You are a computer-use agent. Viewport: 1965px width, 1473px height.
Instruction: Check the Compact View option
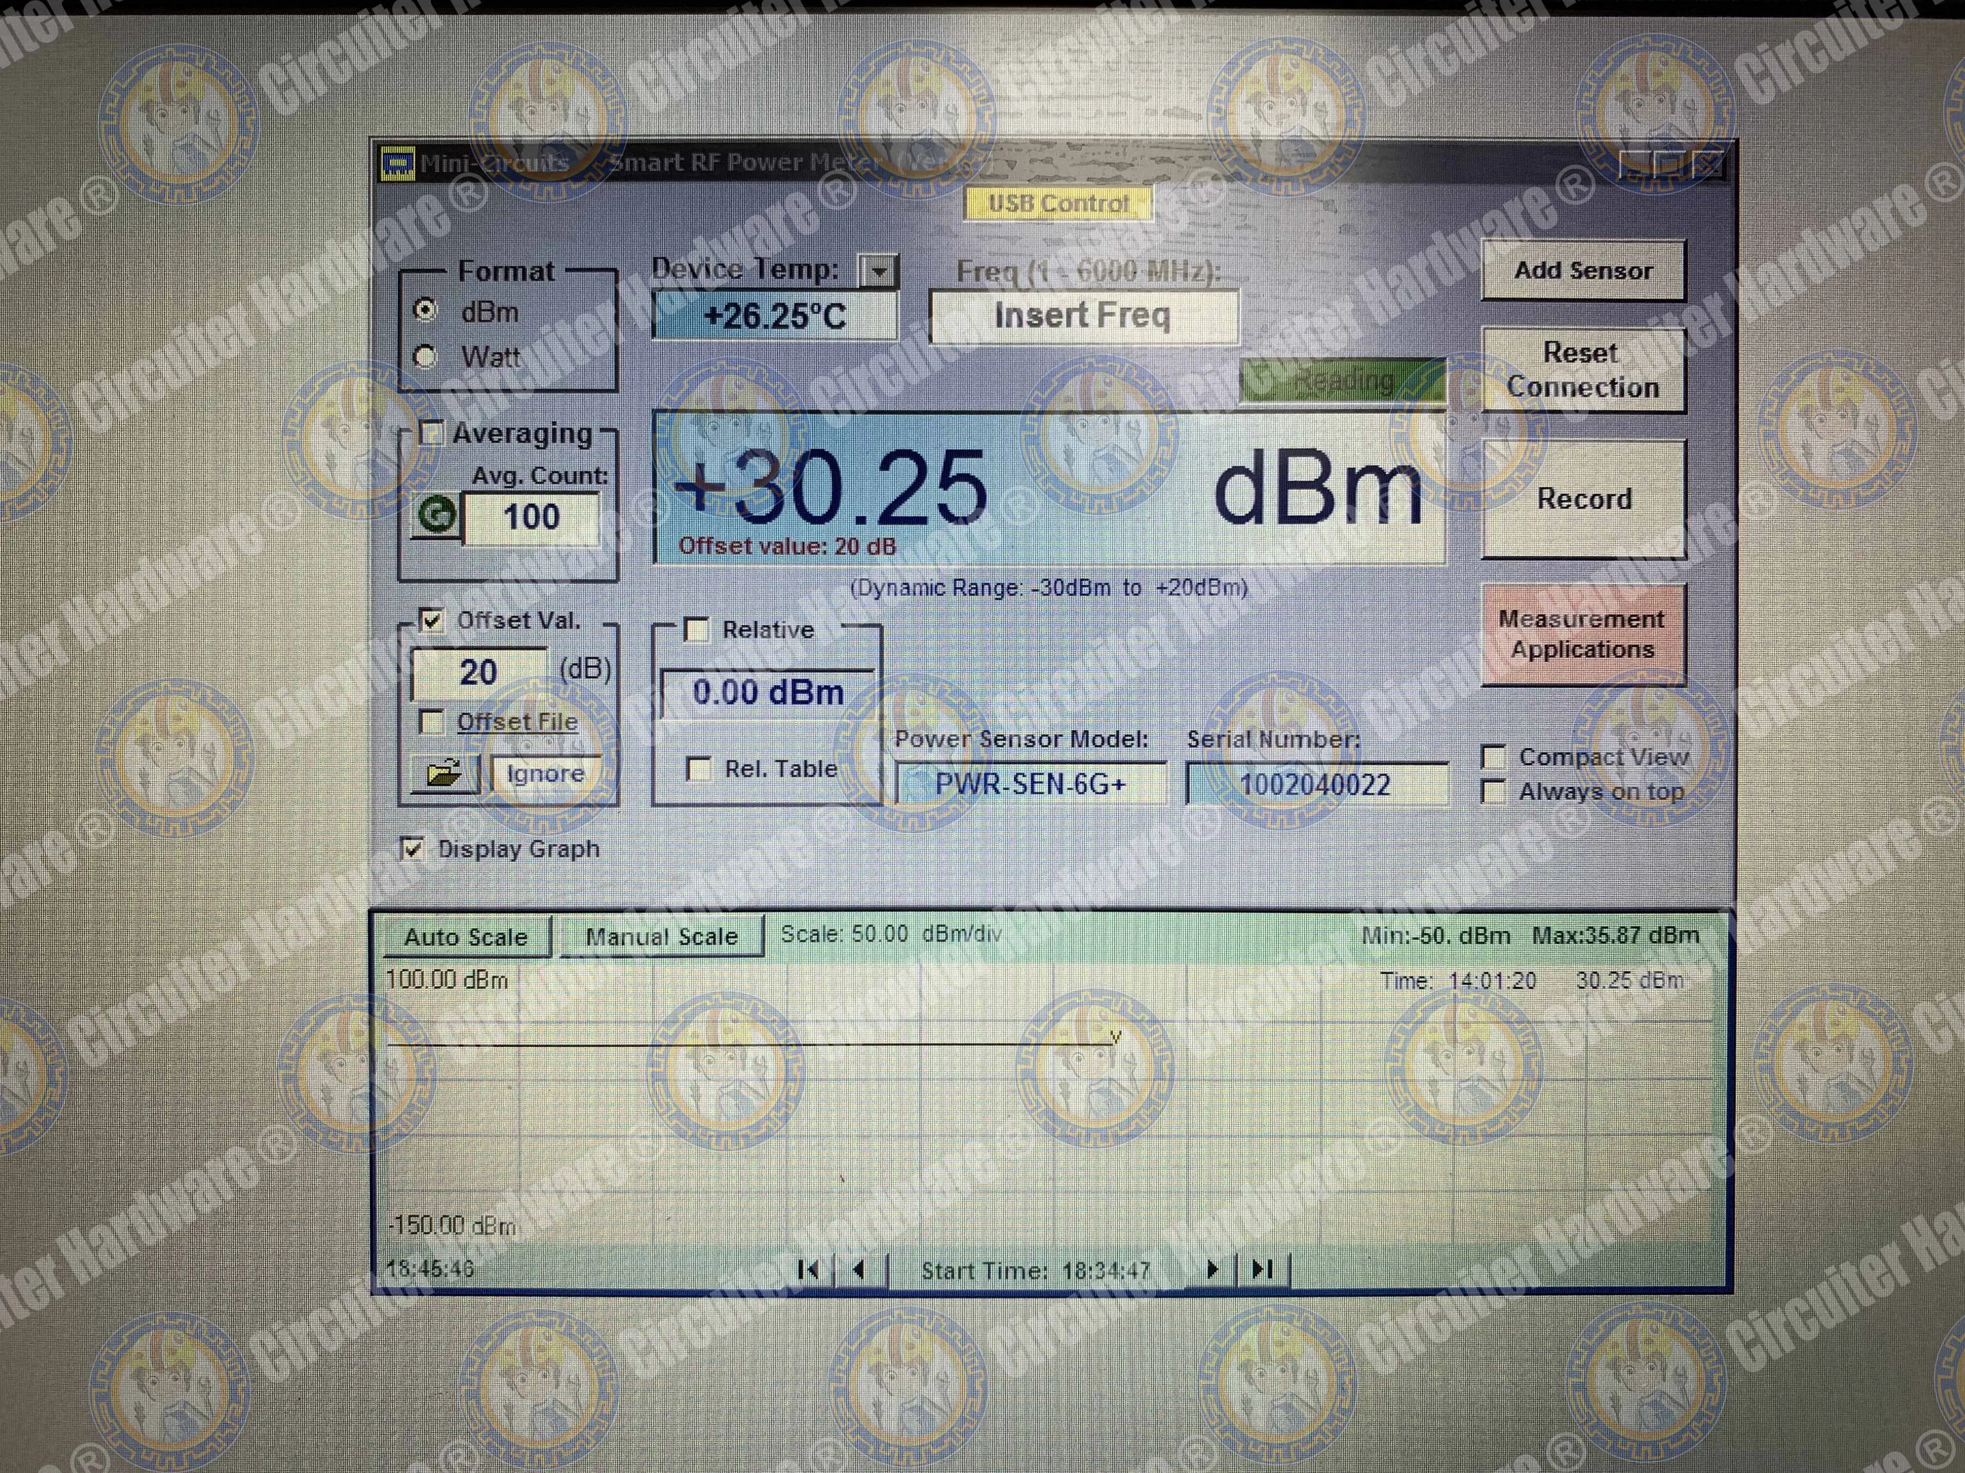point(1493,757)
